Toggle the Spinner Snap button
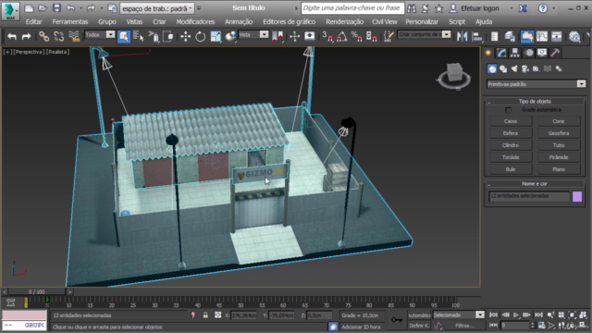 coord(372,36)
